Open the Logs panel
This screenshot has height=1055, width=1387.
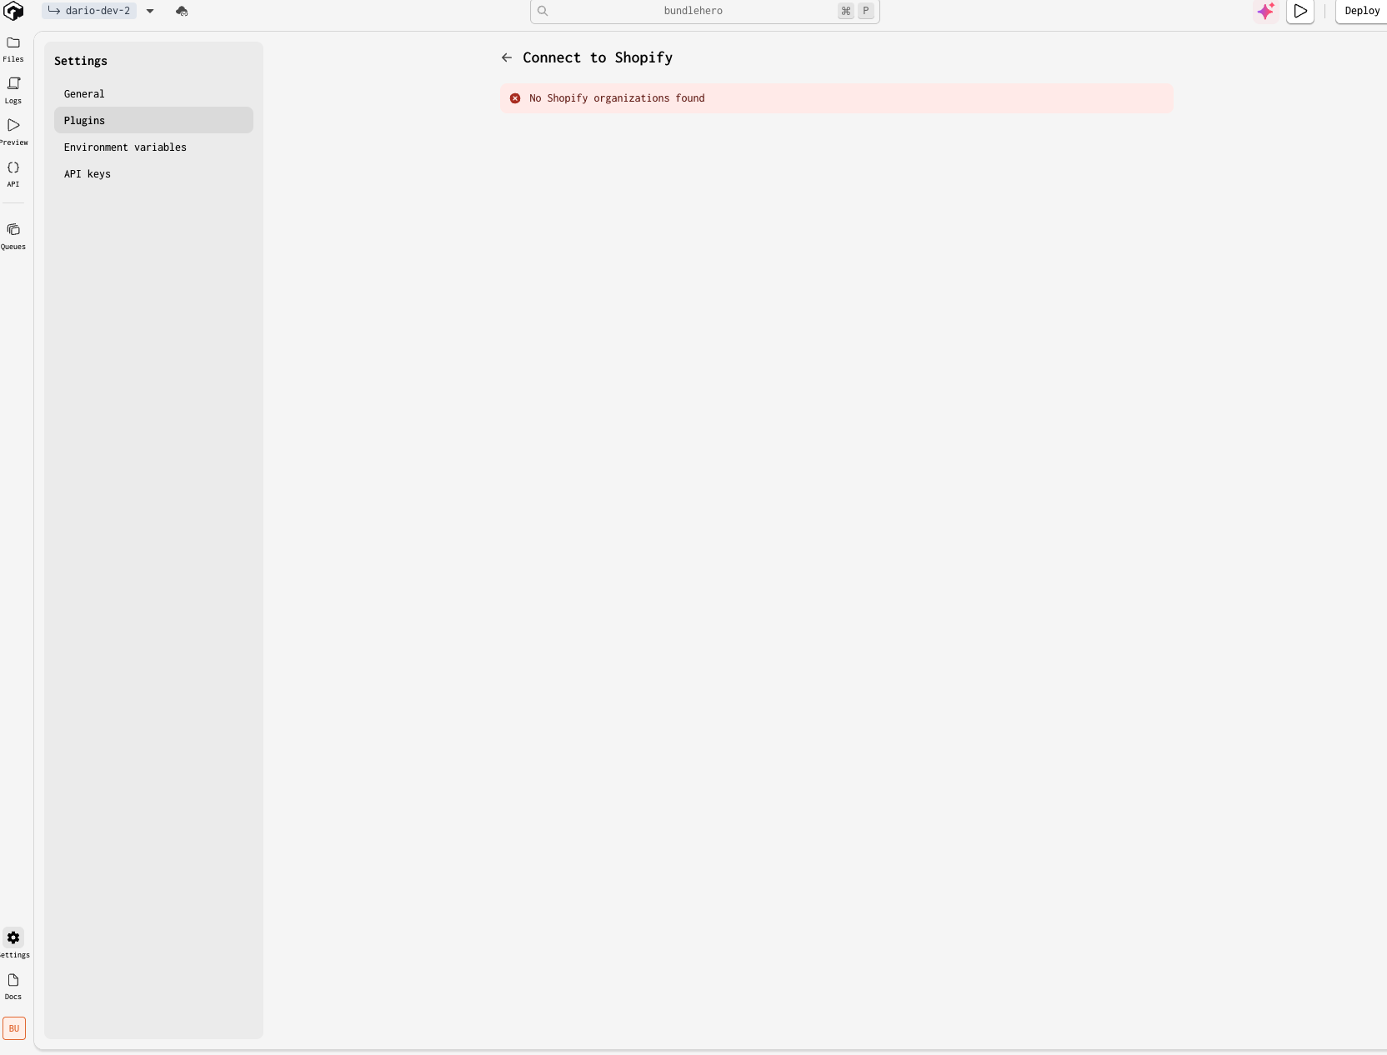[x=13, y=91]
